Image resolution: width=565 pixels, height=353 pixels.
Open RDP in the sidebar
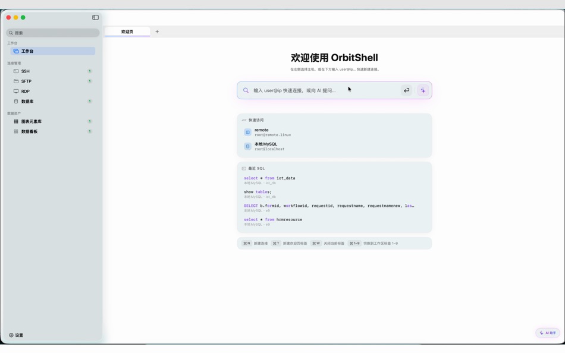pos(52,92)
